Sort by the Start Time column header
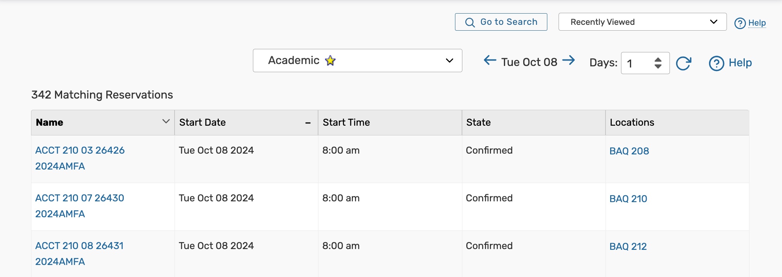Viewport: 782px width, 277px height. point(346,123)
